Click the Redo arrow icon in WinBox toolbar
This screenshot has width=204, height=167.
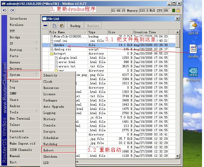click(12, 11)
